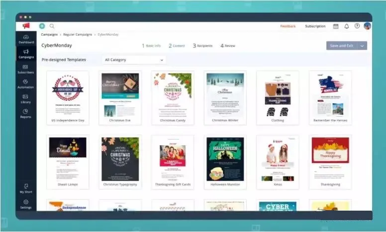Open Settings gear in sidebar
Image resolution: width=386 pixels, height=232 pixels.
click(25, 204)
